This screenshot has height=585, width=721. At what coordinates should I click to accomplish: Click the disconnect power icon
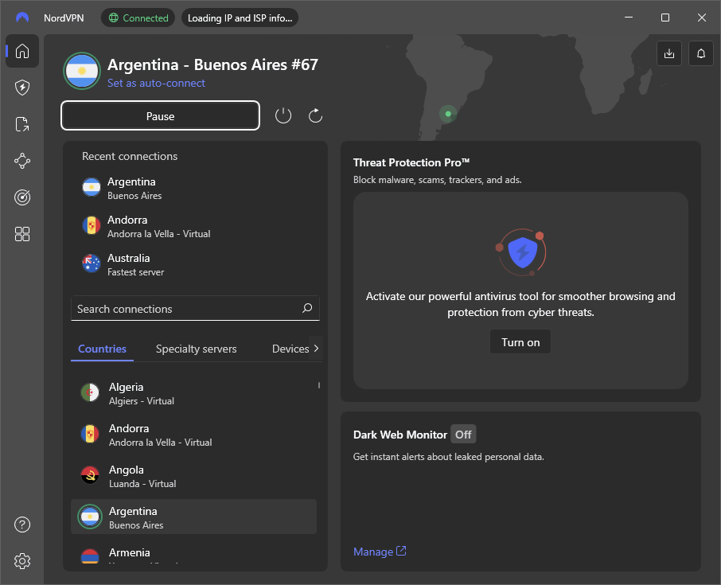(x=283, y=115)
